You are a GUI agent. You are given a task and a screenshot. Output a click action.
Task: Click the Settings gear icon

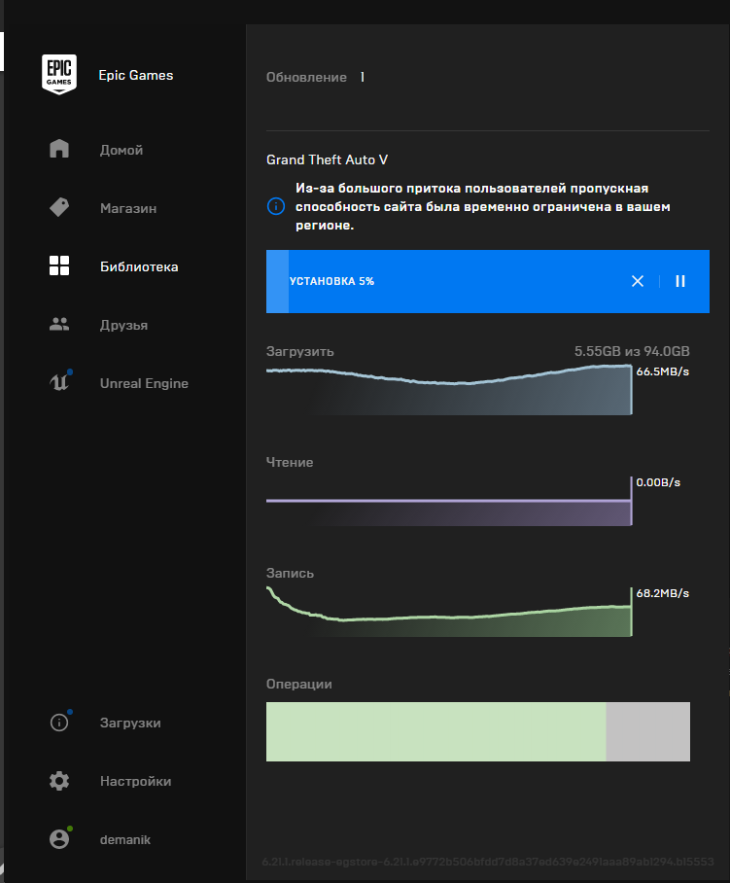point(59,781)
